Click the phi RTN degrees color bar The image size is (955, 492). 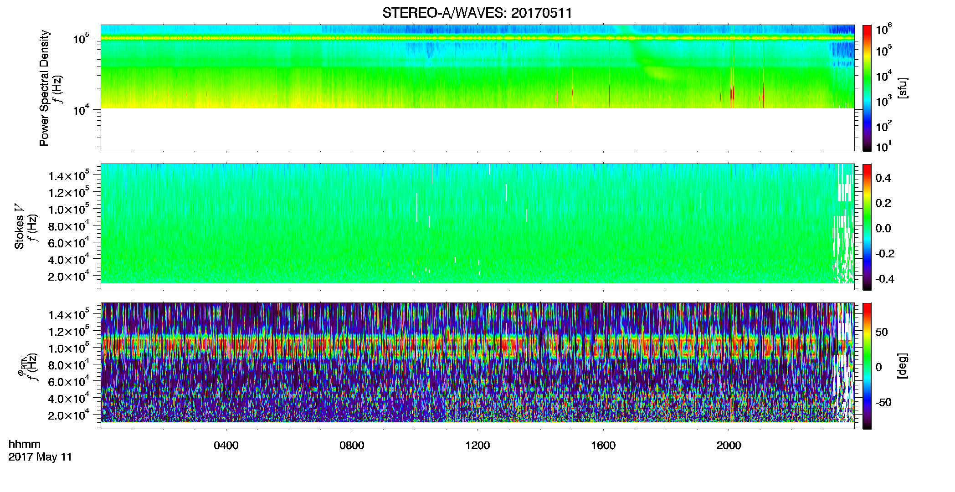867,366
